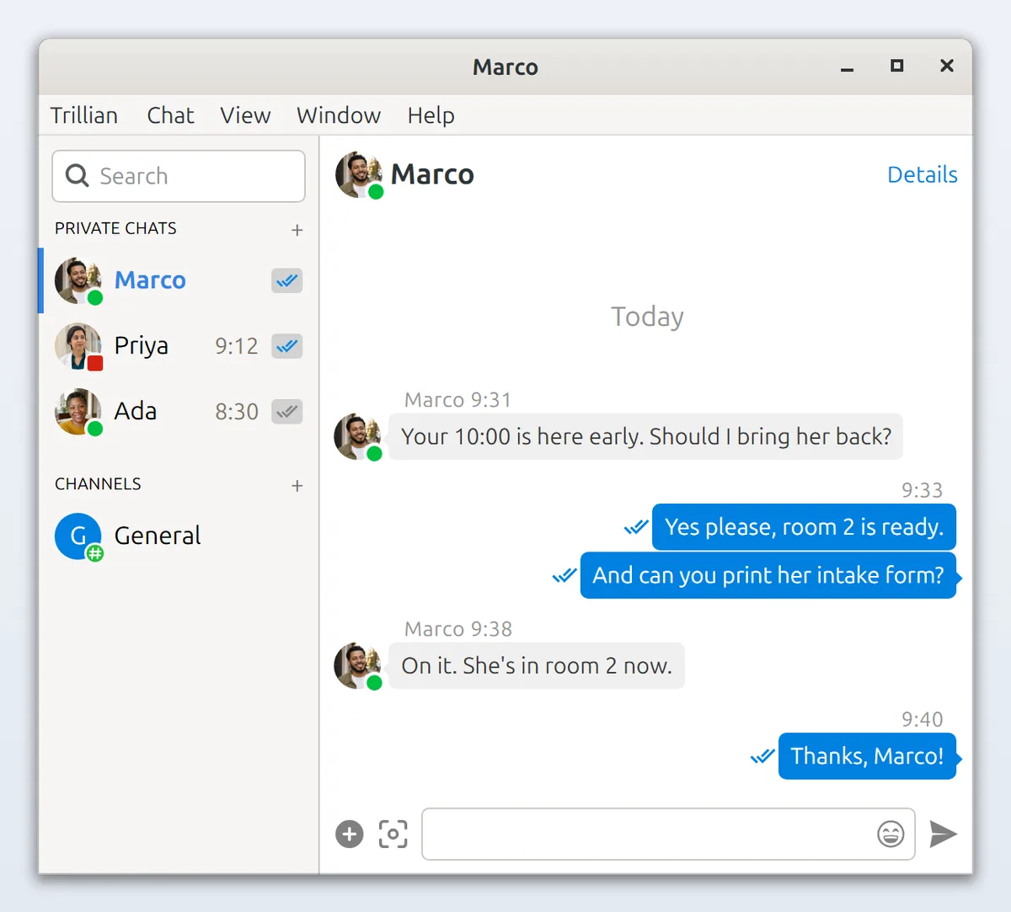Click the attach plus icon by message box
1011x912 pixels.
(350, 834)
